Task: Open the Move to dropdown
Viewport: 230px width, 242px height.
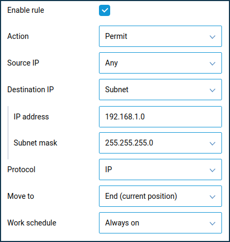Action: click(160, 196)
